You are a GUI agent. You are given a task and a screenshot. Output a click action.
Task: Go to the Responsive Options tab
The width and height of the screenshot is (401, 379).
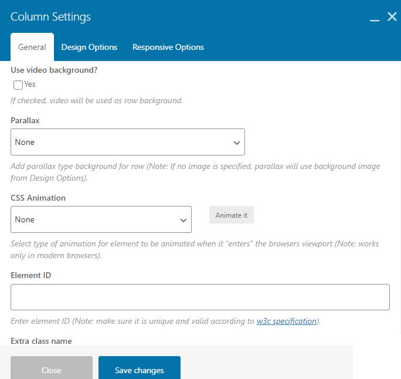[x=168, y=47]
